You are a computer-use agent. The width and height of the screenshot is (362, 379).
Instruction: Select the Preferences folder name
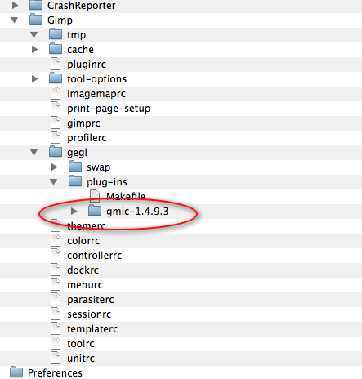55,373
